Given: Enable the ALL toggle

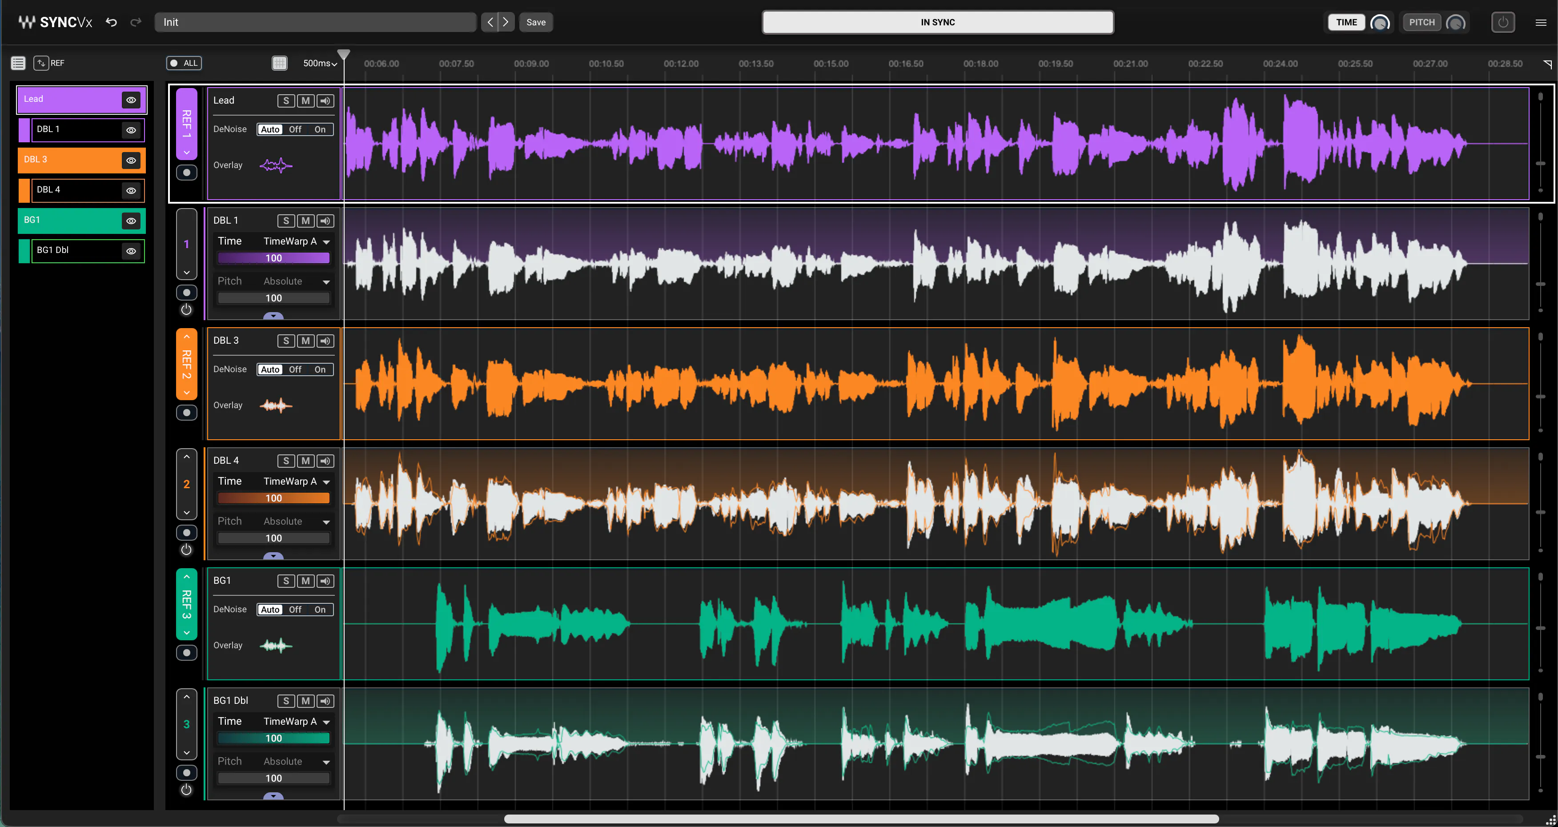Looking at the screenshot, I should click(x=184, y=63).
